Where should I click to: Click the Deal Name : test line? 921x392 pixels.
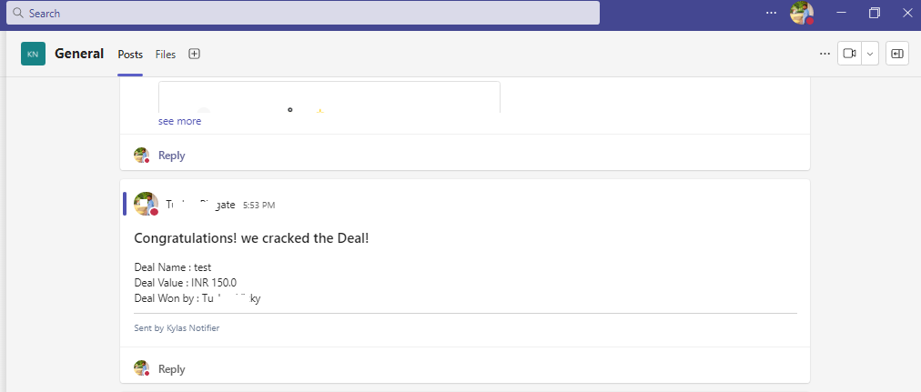pyautogui.click(x=173, y=267)
